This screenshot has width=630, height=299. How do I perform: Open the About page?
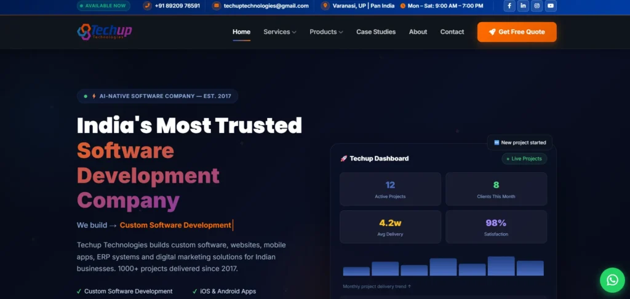tap(418, 32)
